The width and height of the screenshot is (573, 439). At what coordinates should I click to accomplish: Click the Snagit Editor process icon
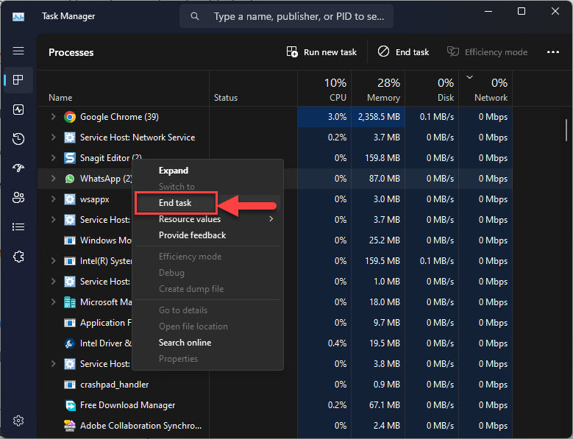70,158
